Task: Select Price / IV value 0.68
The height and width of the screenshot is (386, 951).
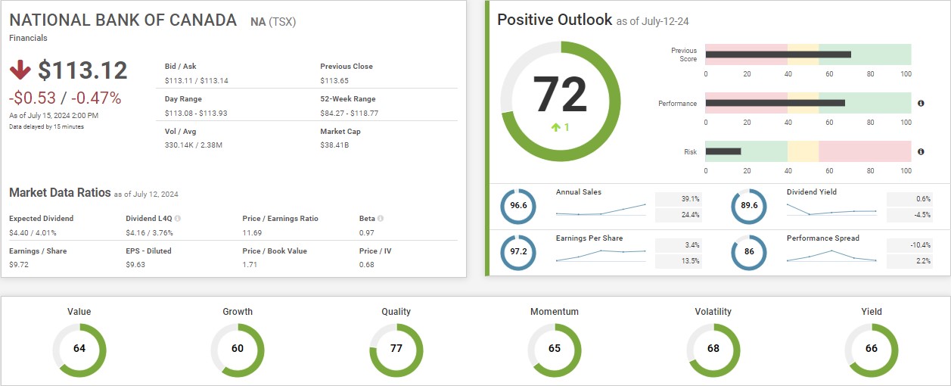Action: [x=367, y=265]
